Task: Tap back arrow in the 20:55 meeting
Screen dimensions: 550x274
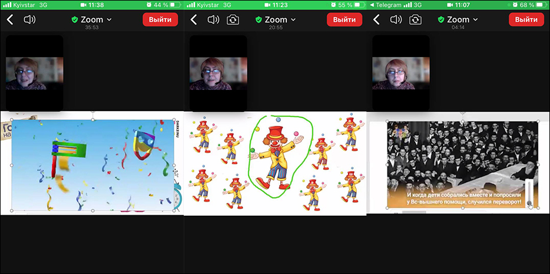Action: click(x=194, y=19)
